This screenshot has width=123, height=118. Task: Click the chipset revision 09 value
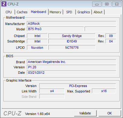point(111,36)
